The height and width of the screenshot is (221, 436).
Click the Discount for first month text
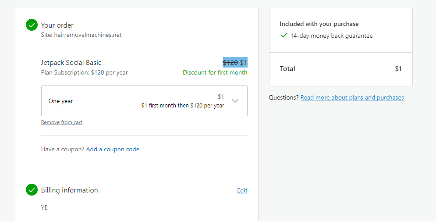(x=215, y=72)
